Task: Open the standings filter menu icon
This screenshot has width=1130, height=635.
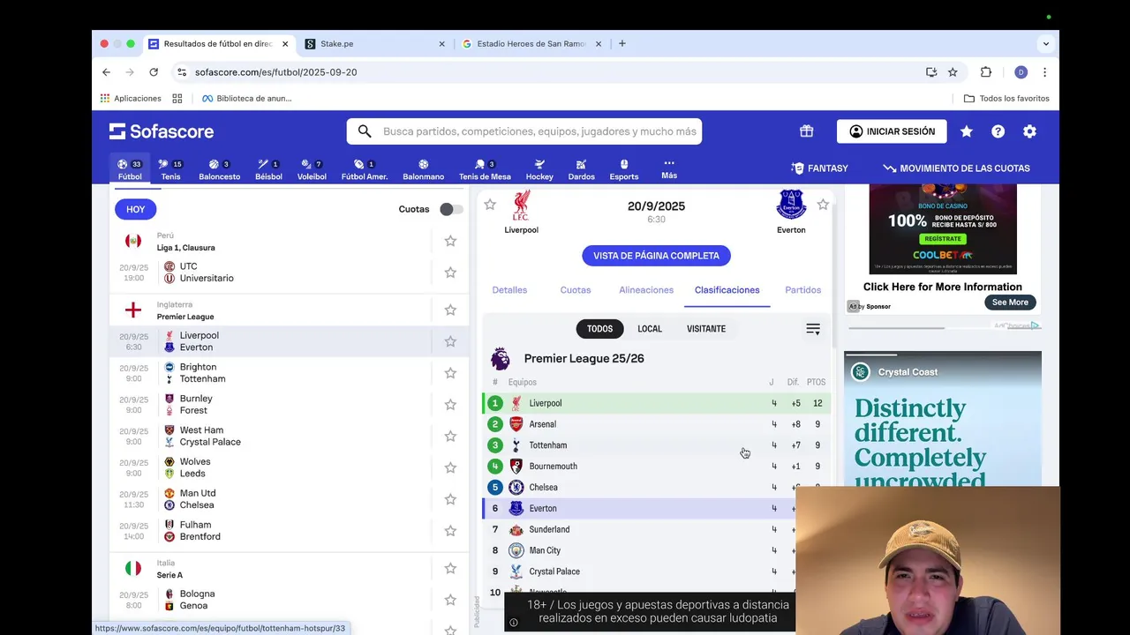Action: tap(813, 329)
